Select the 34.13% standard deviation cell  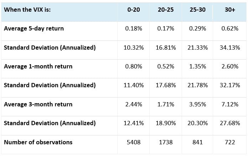pos(230,48)
